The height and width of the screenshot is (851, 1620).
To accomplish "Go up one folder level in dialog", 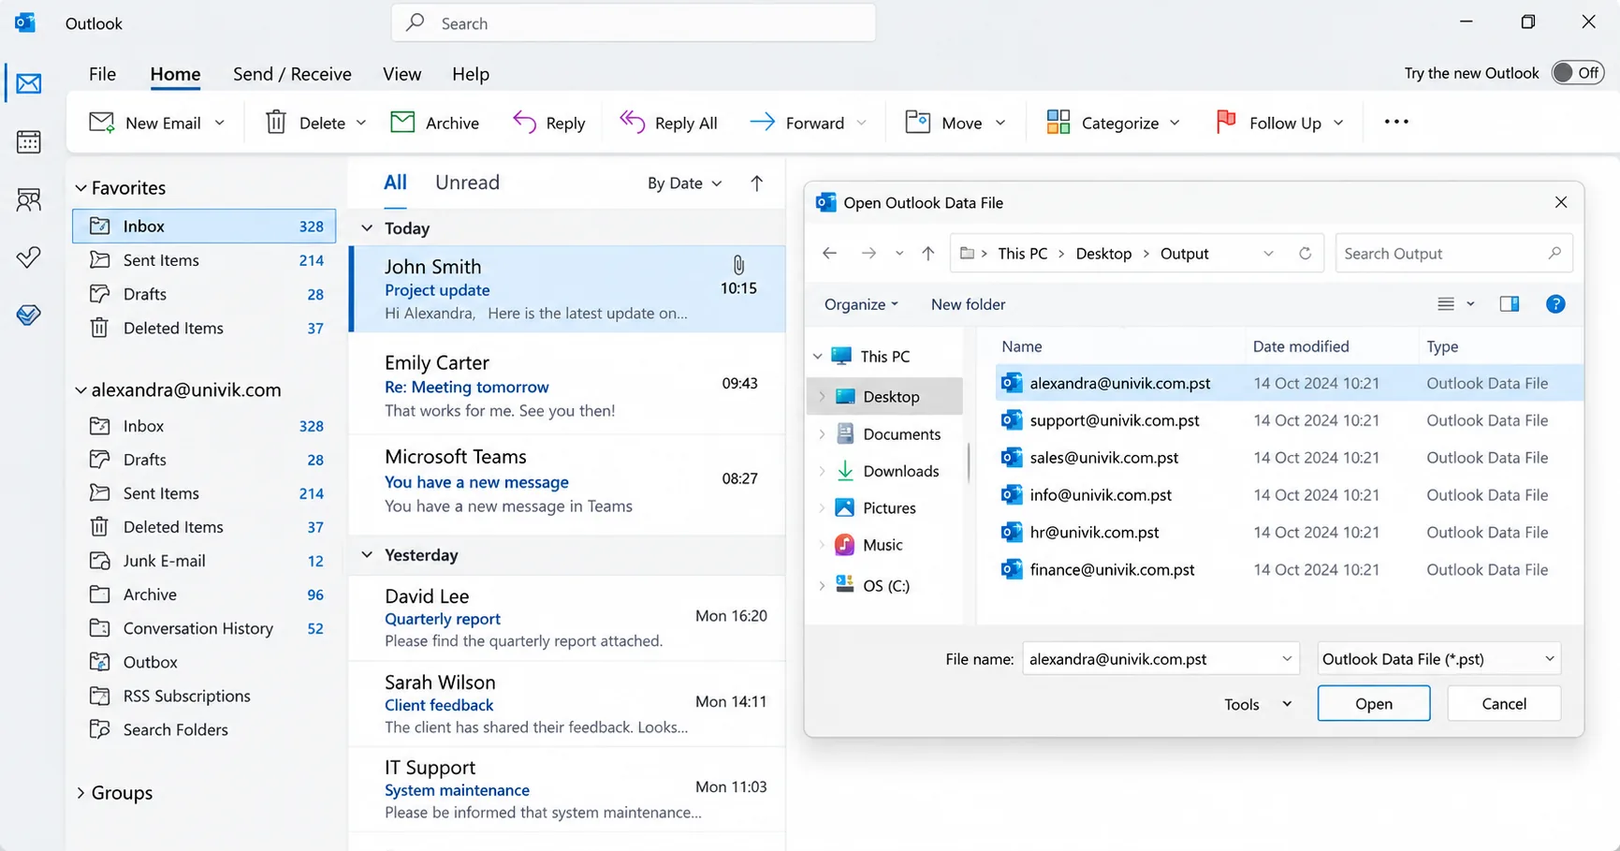I will pyautogui.click(x=927, y=254).
